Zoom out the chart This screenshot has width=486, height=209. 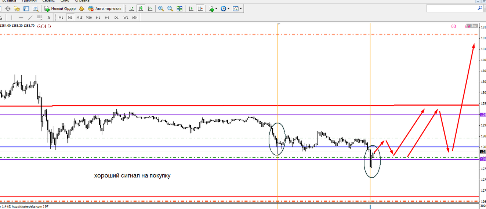(170, 8)
